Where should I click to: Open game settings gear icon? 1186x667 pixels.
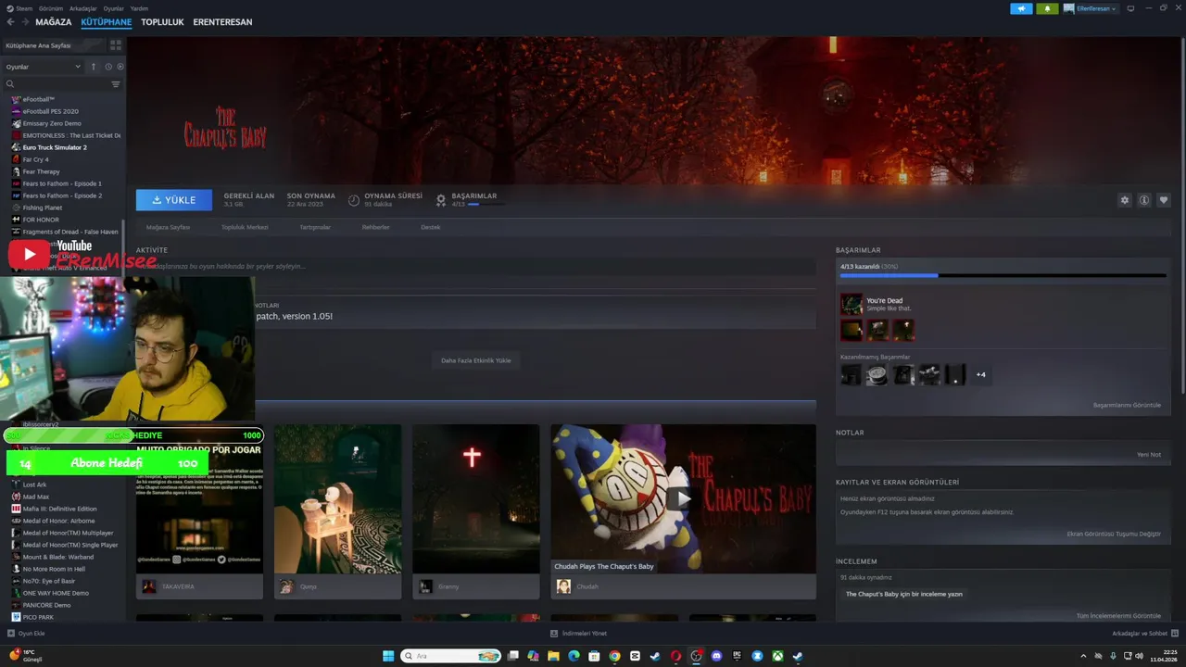point(1125,200)
